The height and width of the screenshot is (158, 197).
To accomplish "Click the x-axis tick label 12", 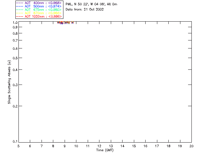I will coord(99,146).
